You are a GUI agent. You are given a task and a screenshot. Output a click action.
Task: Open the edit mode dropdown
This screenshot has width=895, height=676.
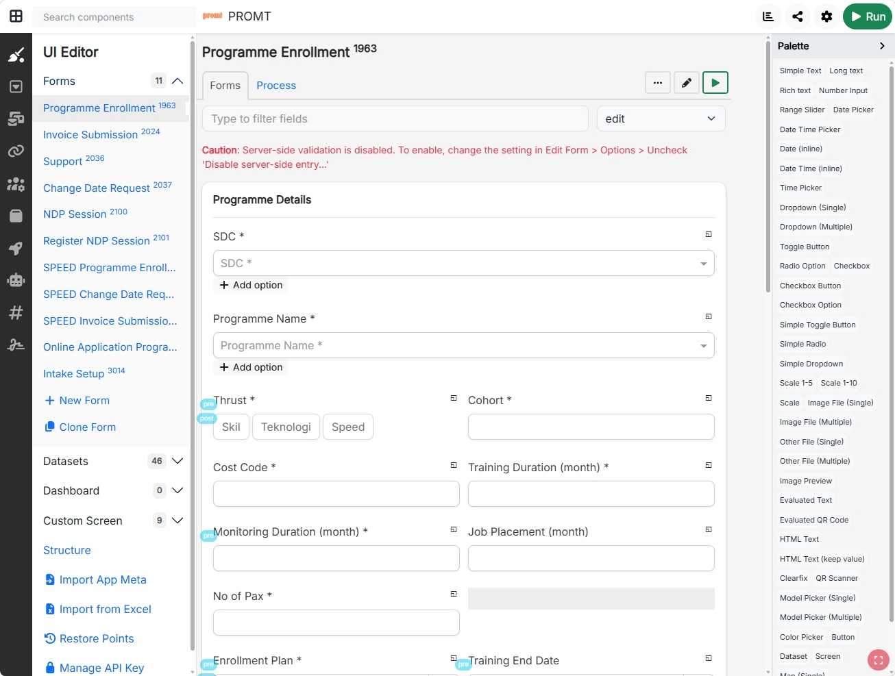point(661,118)
